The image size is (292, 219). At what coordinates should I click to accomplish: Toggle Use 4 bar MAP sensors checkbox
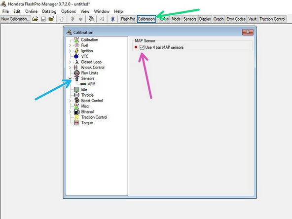142,47
